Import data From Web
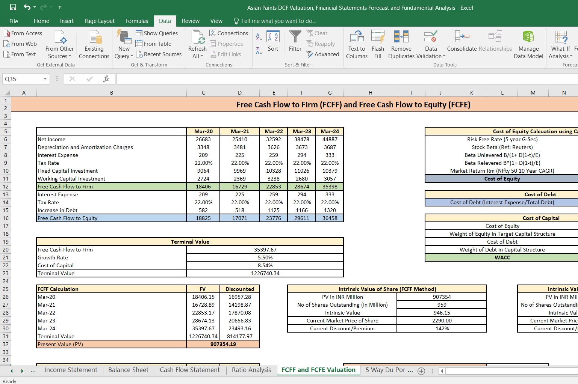Screen dimensions: 578x384 pos(20,44)
